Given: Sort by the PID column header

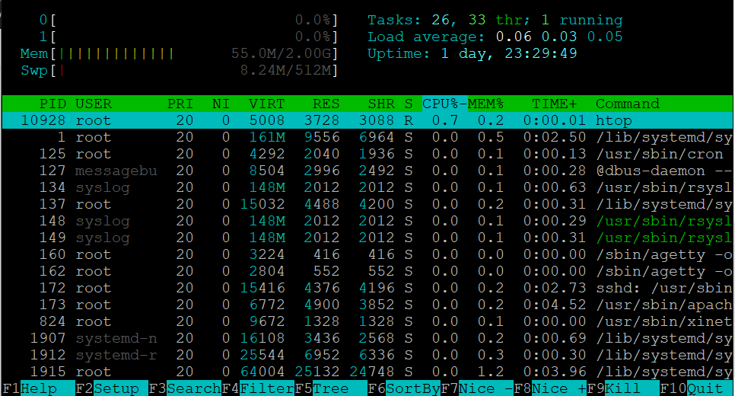Looking at the screenshot, I should (x=53, y=104).
